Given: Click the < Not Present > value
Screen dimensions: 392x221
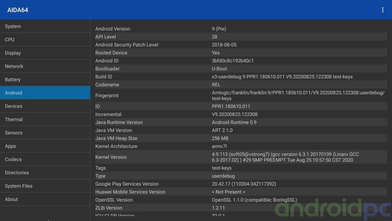Looking at the screenshot, I should pos(229,192).
